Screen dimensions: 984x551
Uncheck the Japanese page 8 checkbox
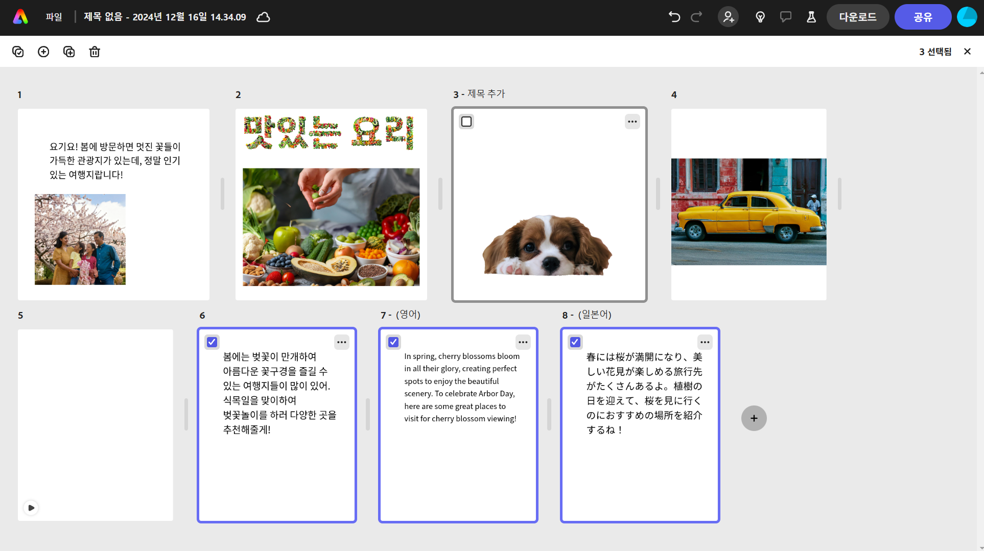click(x=575, y=342)
